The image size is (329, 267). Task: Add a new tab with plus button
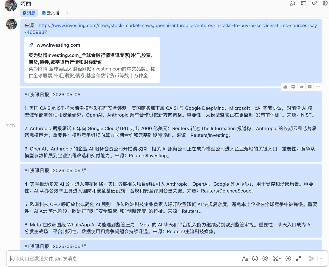(x=68, y=13)
